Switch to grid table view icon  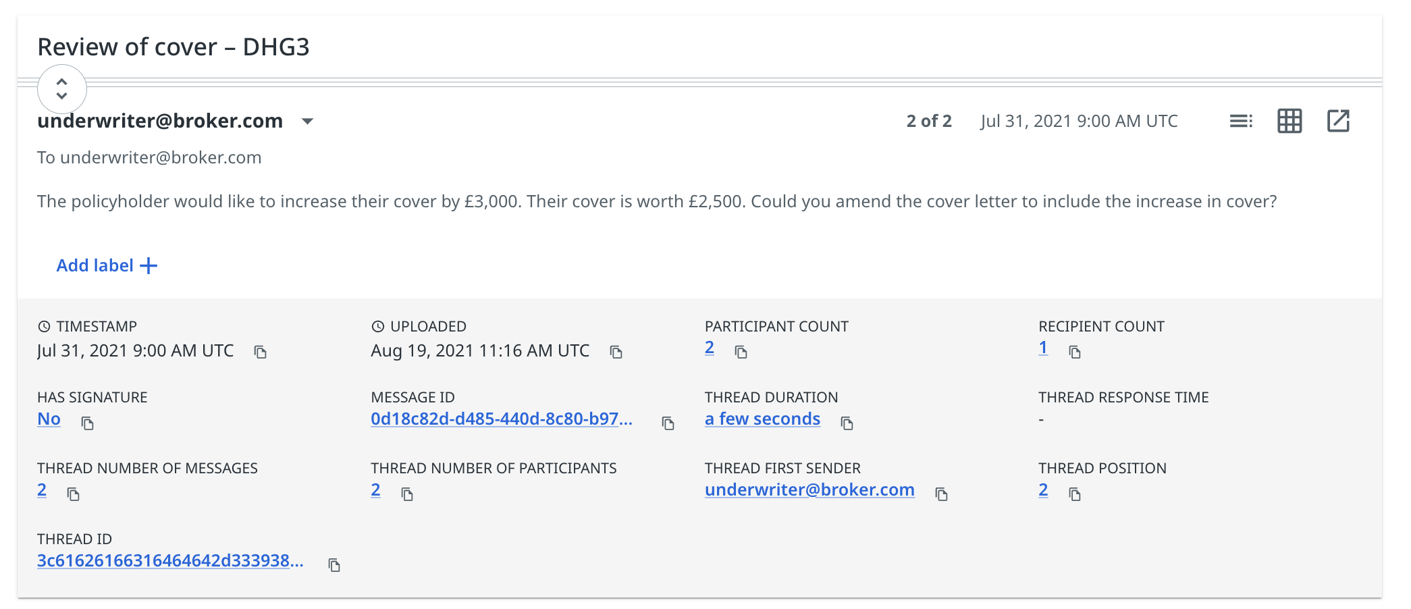[x=1289, y=122]
